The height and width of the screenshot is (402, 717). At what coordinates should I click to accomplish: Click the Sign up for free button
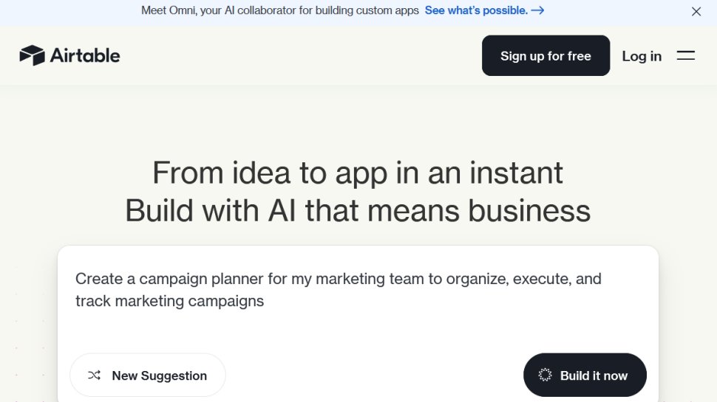coord(546,55)
